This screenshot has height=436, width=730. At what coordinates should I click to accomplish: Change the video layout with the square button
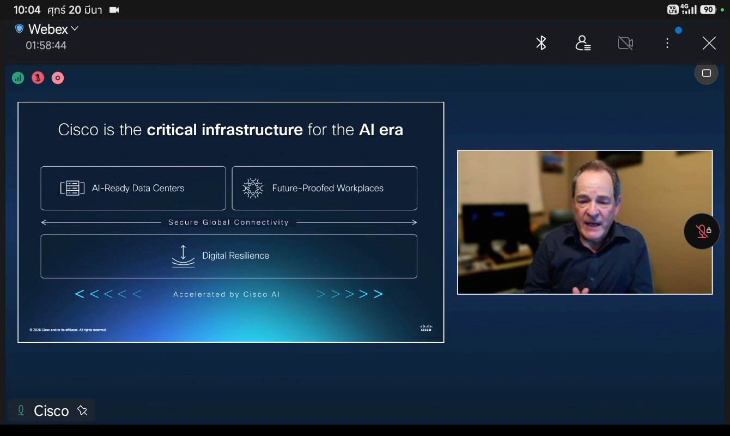pos(706,73)
